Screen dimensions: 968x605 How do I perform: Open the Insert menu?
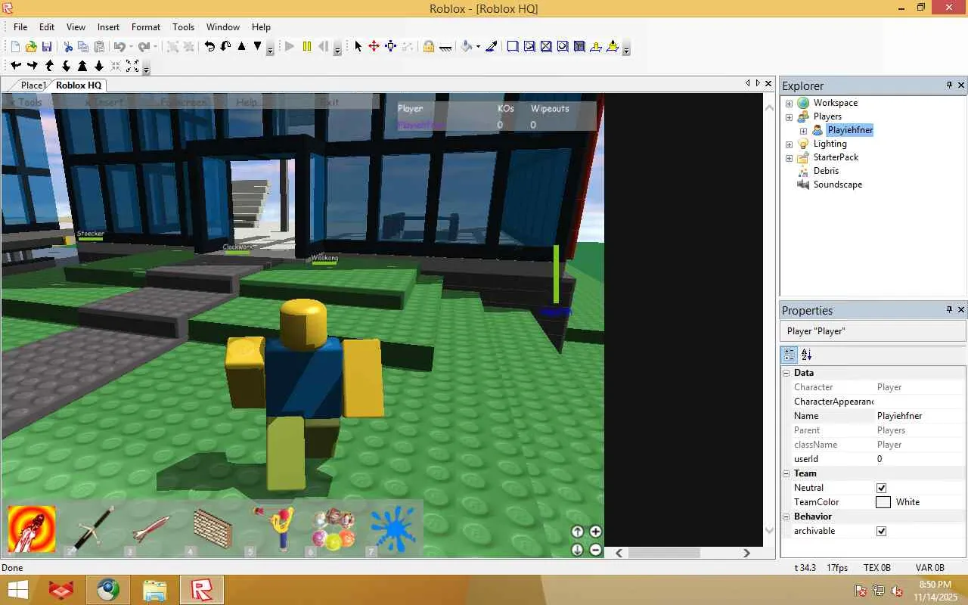point(108,27)
